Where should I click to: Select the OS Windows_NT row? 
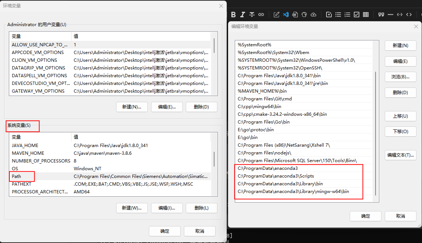click(x=110, y=169)
